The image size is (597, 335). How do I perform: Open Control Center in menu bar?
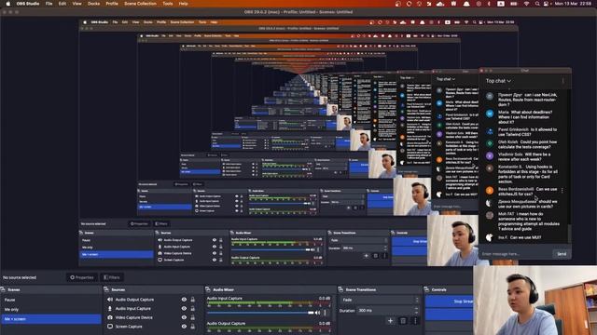[547, 4]
